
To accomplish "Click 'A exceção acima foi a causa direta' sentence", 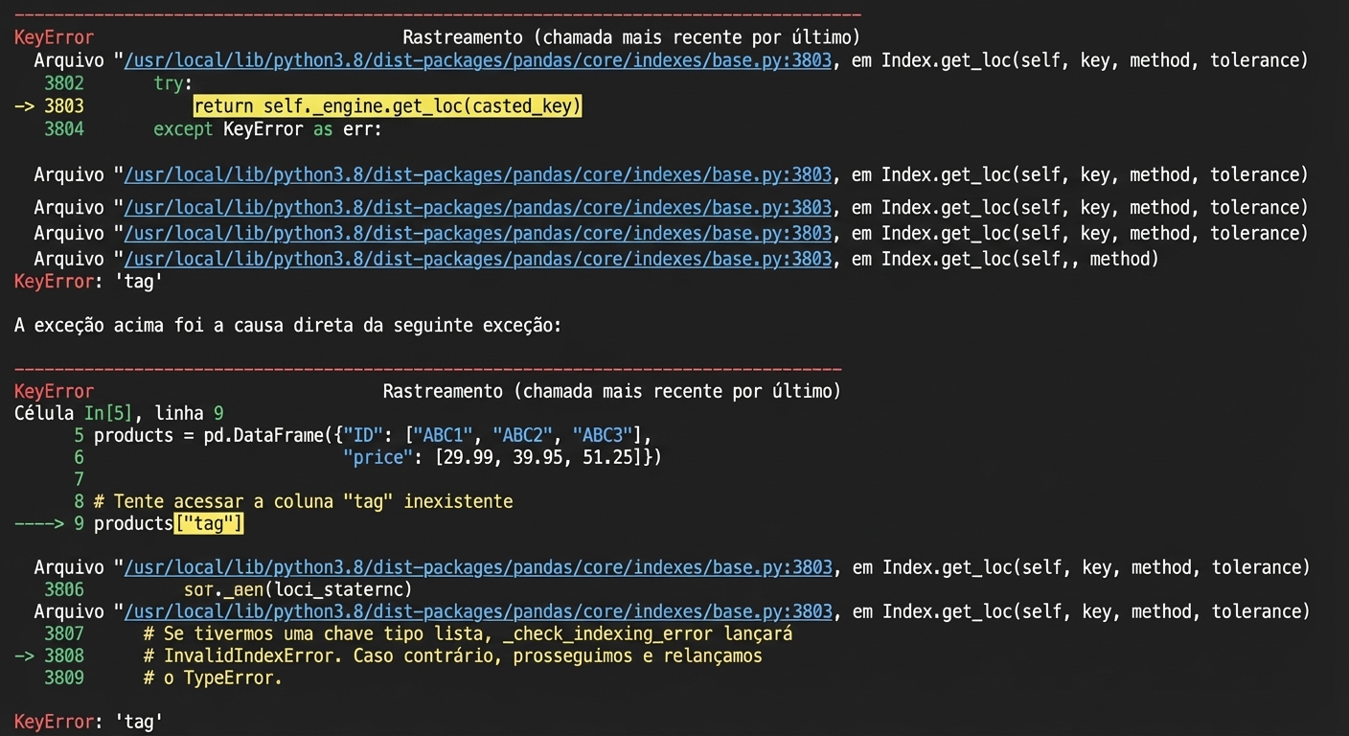I will point(287,326).
